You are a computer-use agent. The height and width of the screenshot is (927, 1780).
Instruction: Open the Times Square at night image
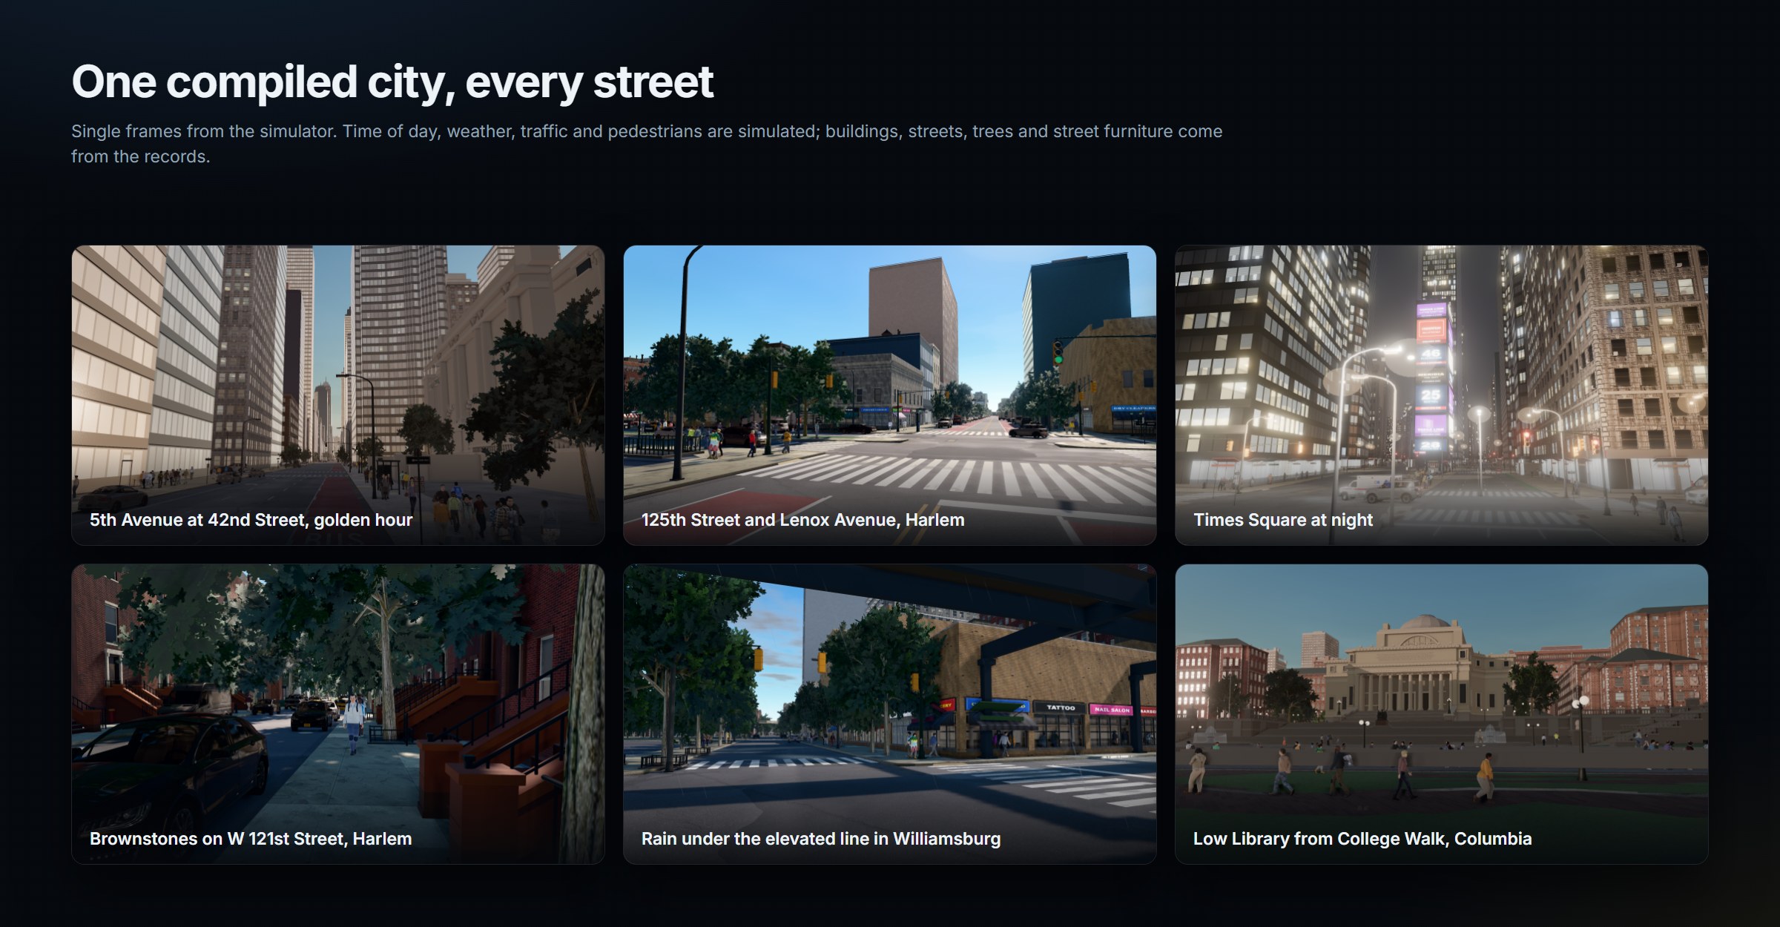(1442, 395)
